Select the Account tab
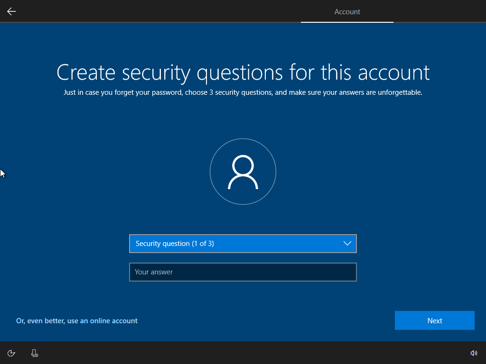This screenshot has height=364, width=486. point(347,12)
